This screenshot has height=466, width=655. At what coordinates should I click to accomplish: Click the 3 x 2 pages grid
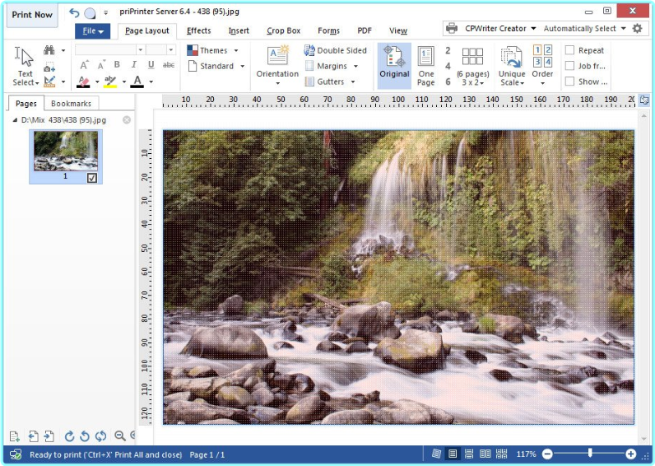[472, 66]
